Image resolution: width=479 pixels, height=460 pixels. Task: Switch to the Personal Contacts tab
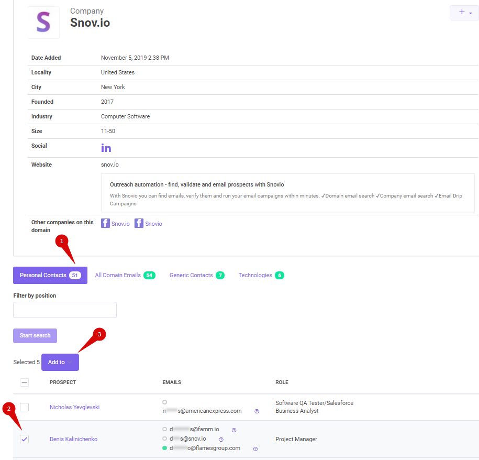(50, 276)
